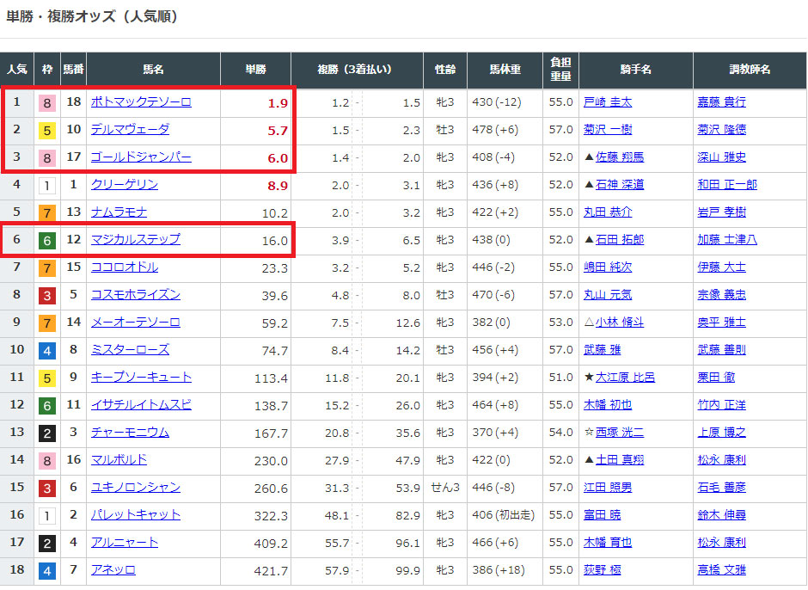This screenshot has height=590, width=808.
Task: Click green frame 6 badge beside マジカルステップ
Action: point(47,241)
